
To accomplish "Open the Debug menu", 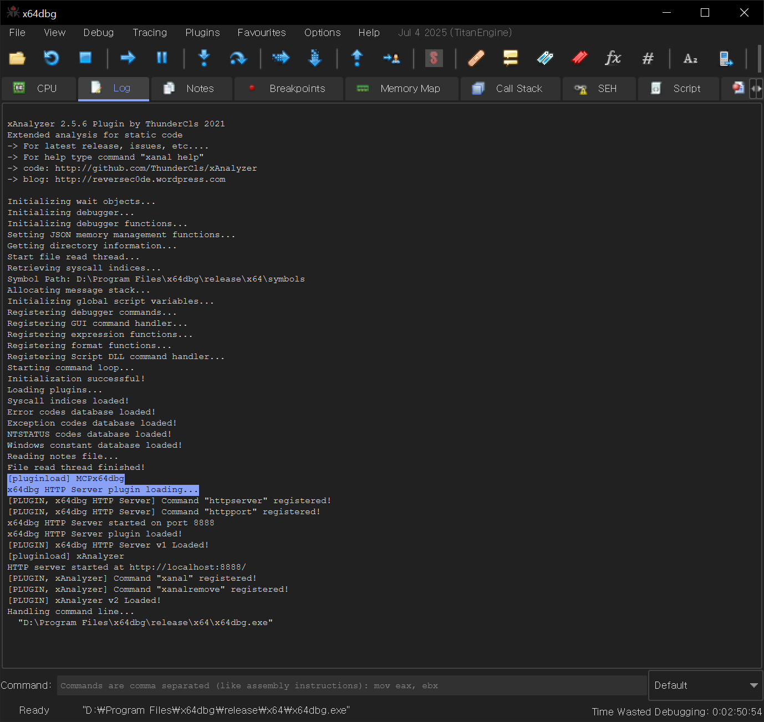I will [99, 33].
